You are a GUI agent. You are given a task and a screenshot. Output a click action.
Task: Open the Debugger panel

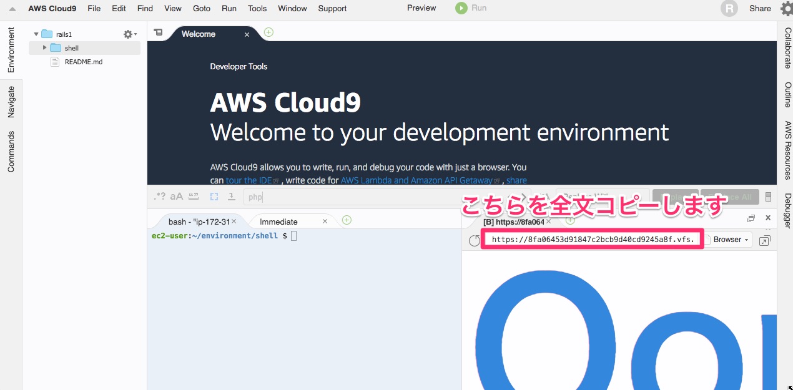point(787,211)
